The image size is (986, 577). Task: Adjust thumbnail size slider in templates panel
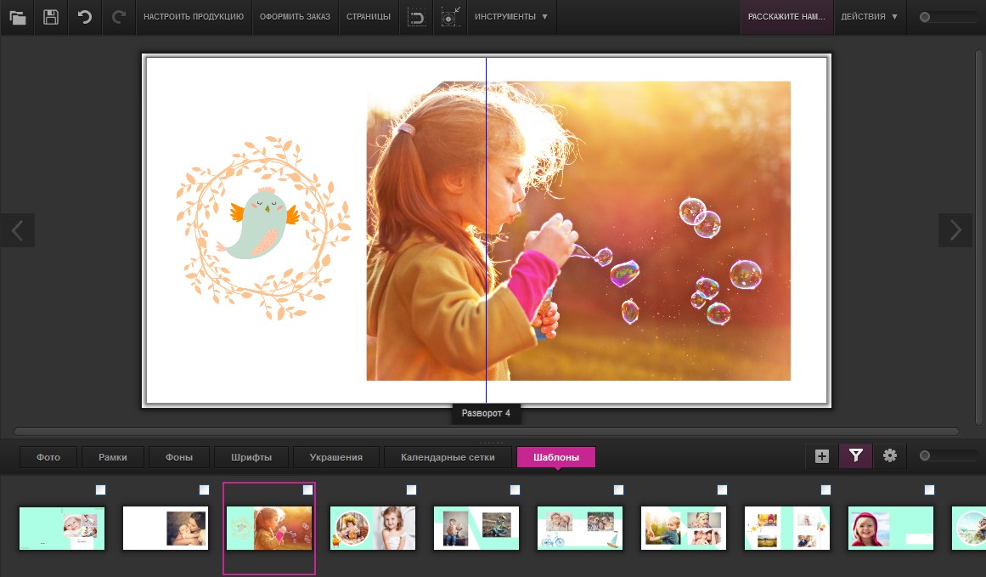coord(949,456)
